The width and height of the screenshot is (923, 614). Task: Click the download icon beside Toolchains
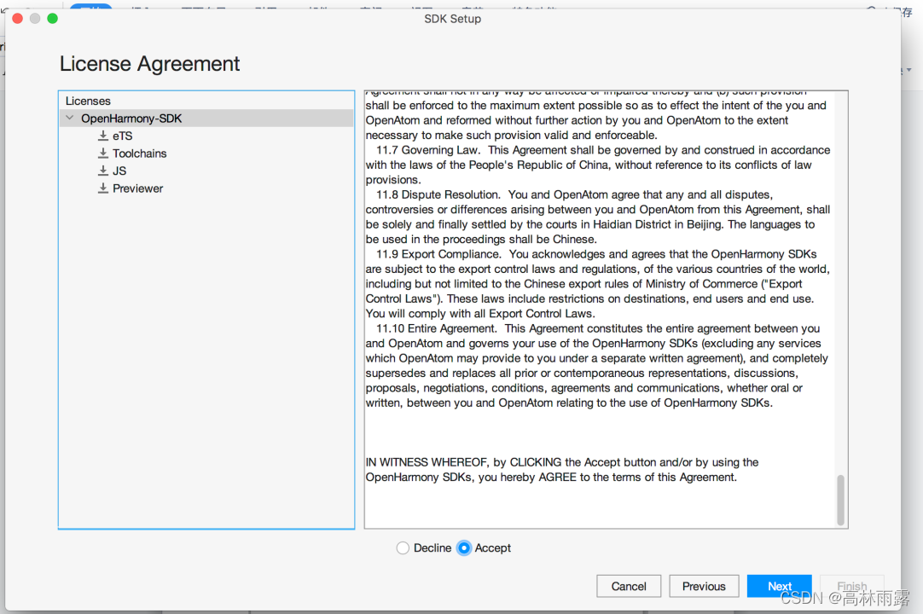tap(103, 153)
